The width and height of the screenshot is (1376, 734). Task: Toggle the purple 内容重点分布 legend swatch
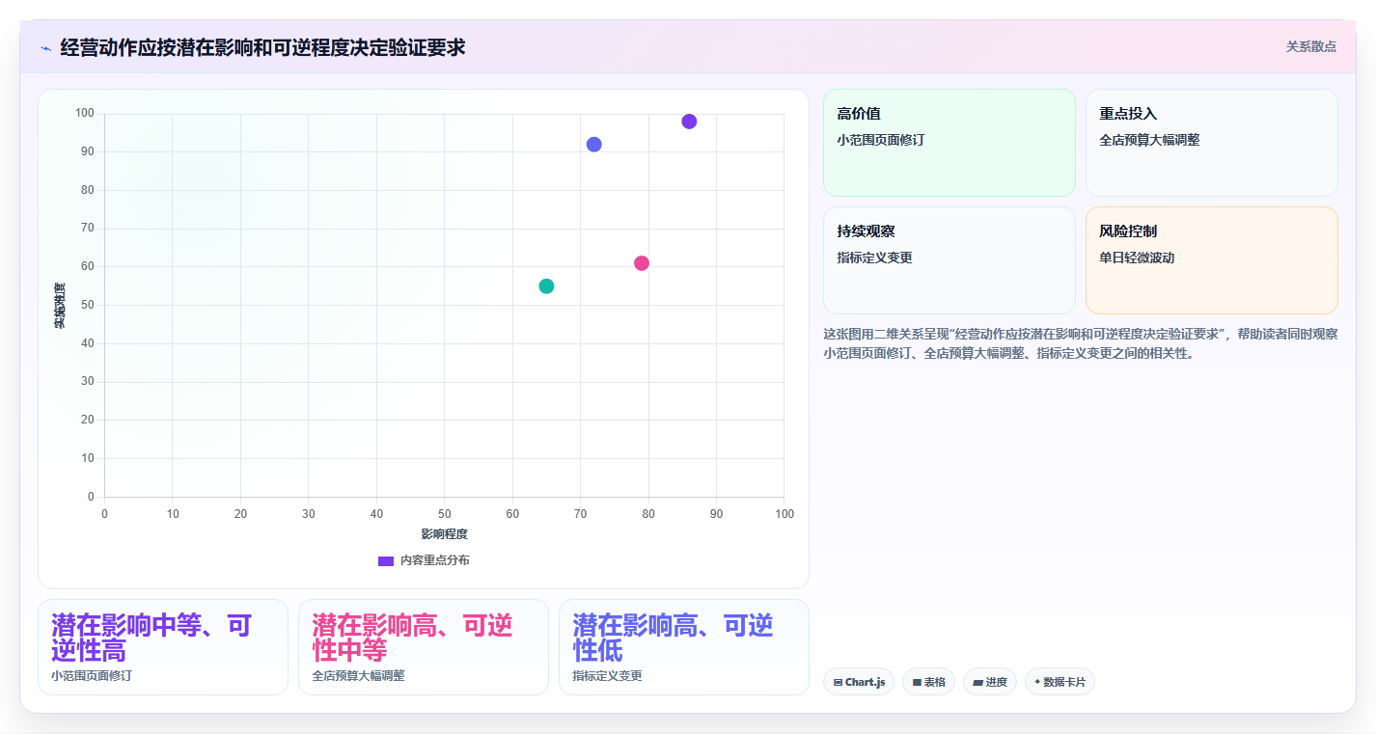[386, 560]
